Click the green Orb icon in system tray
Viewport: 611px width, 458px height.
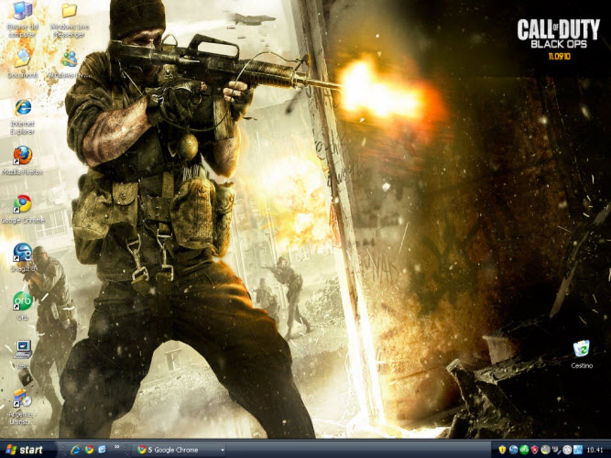pos(524,450)
